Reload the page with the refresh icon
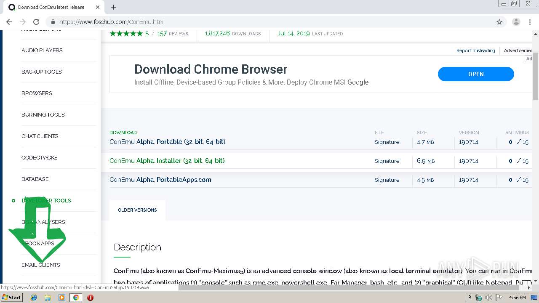Screen dimensions: 539x303 (36, 22)
